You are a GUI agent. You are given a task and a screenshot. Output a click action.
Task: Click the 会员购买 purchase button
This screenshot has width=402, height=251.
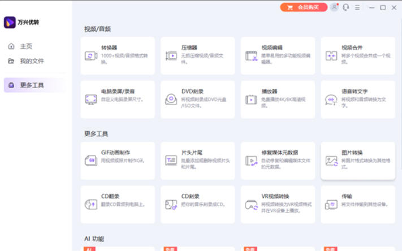[304, 7]
